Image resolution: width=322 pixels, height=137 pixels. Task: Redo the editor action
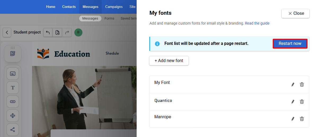coord(67,32)
